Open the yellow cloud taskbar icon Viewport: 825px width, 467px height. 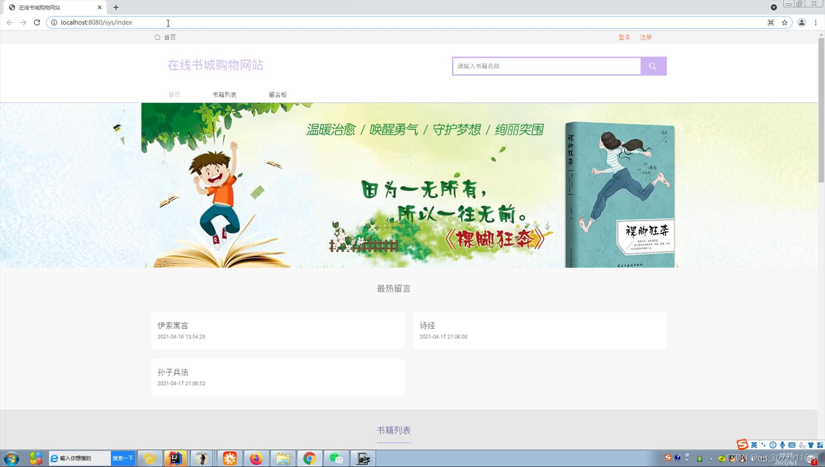(x=150, y=458)
